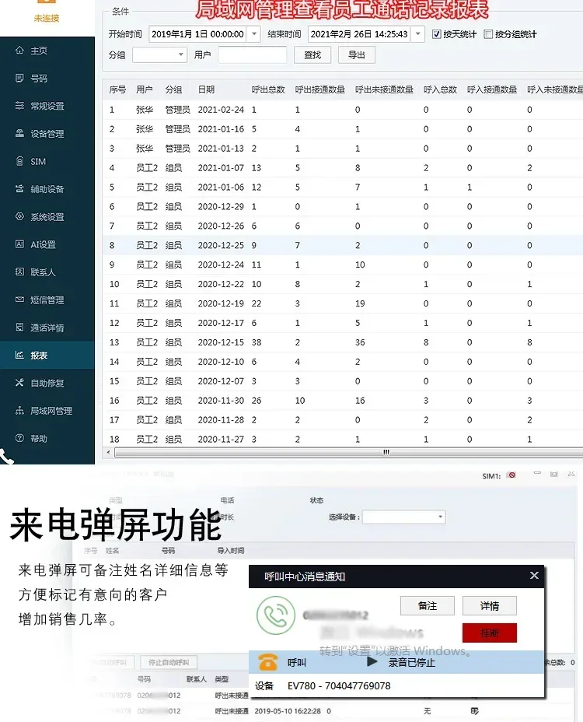Click timestamp 2019-05-10 16:22:28

(288, 711)
